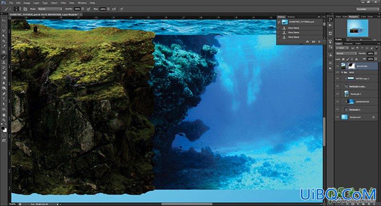Hide the BASE group
381x206 pixels.
(x=338, y=72)
